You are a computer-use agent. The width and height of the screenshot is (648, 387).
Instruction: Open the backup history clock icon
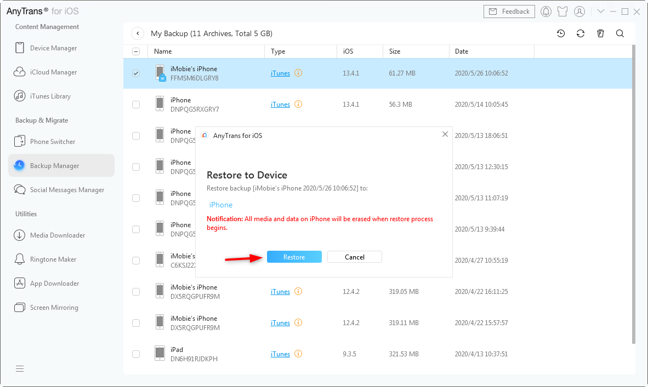tap(561, 33)
